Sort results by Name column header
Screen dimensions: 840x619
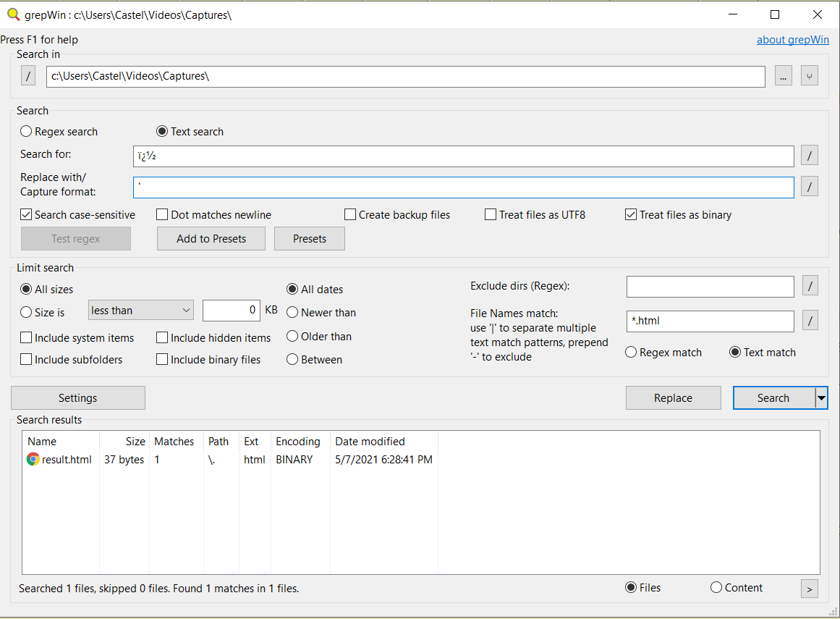point(61,441)
